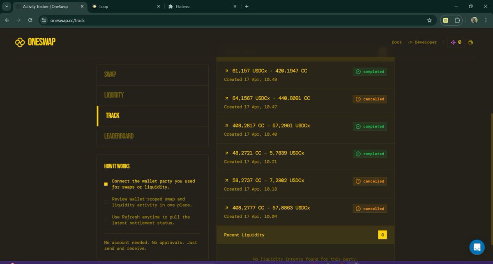This screenshot has width=493, height=264.
Task: Open the Developer link
Action: [x=422, y=42]
